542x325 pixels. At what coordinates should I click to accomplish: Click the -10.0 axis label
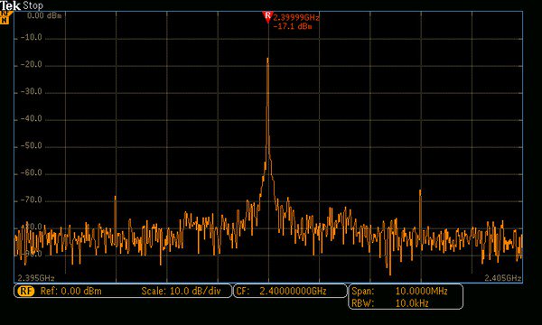(31, 37)
